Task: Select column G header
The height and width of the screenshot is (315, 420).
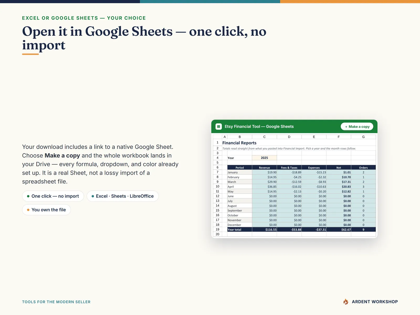Action: point(363,137)
